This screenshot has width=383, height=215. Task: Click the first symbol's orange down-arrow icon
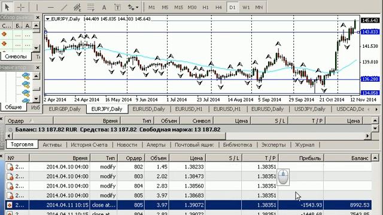coord(4,34)
